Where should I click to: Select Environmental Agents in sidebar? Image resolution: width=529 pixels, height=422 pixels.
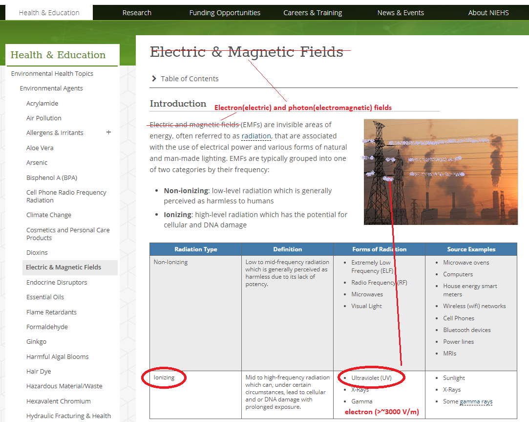pyautogui.click(x=51, y=88)
